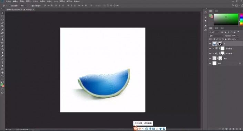Hide the second adjustment layer eye icon

(210, 48)
